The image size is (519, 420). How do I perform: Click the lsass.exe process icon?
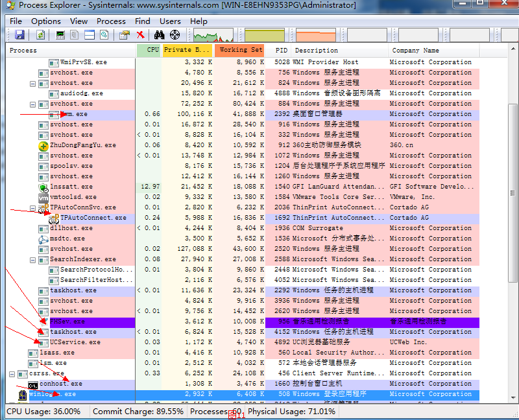[x=33, y=353]
